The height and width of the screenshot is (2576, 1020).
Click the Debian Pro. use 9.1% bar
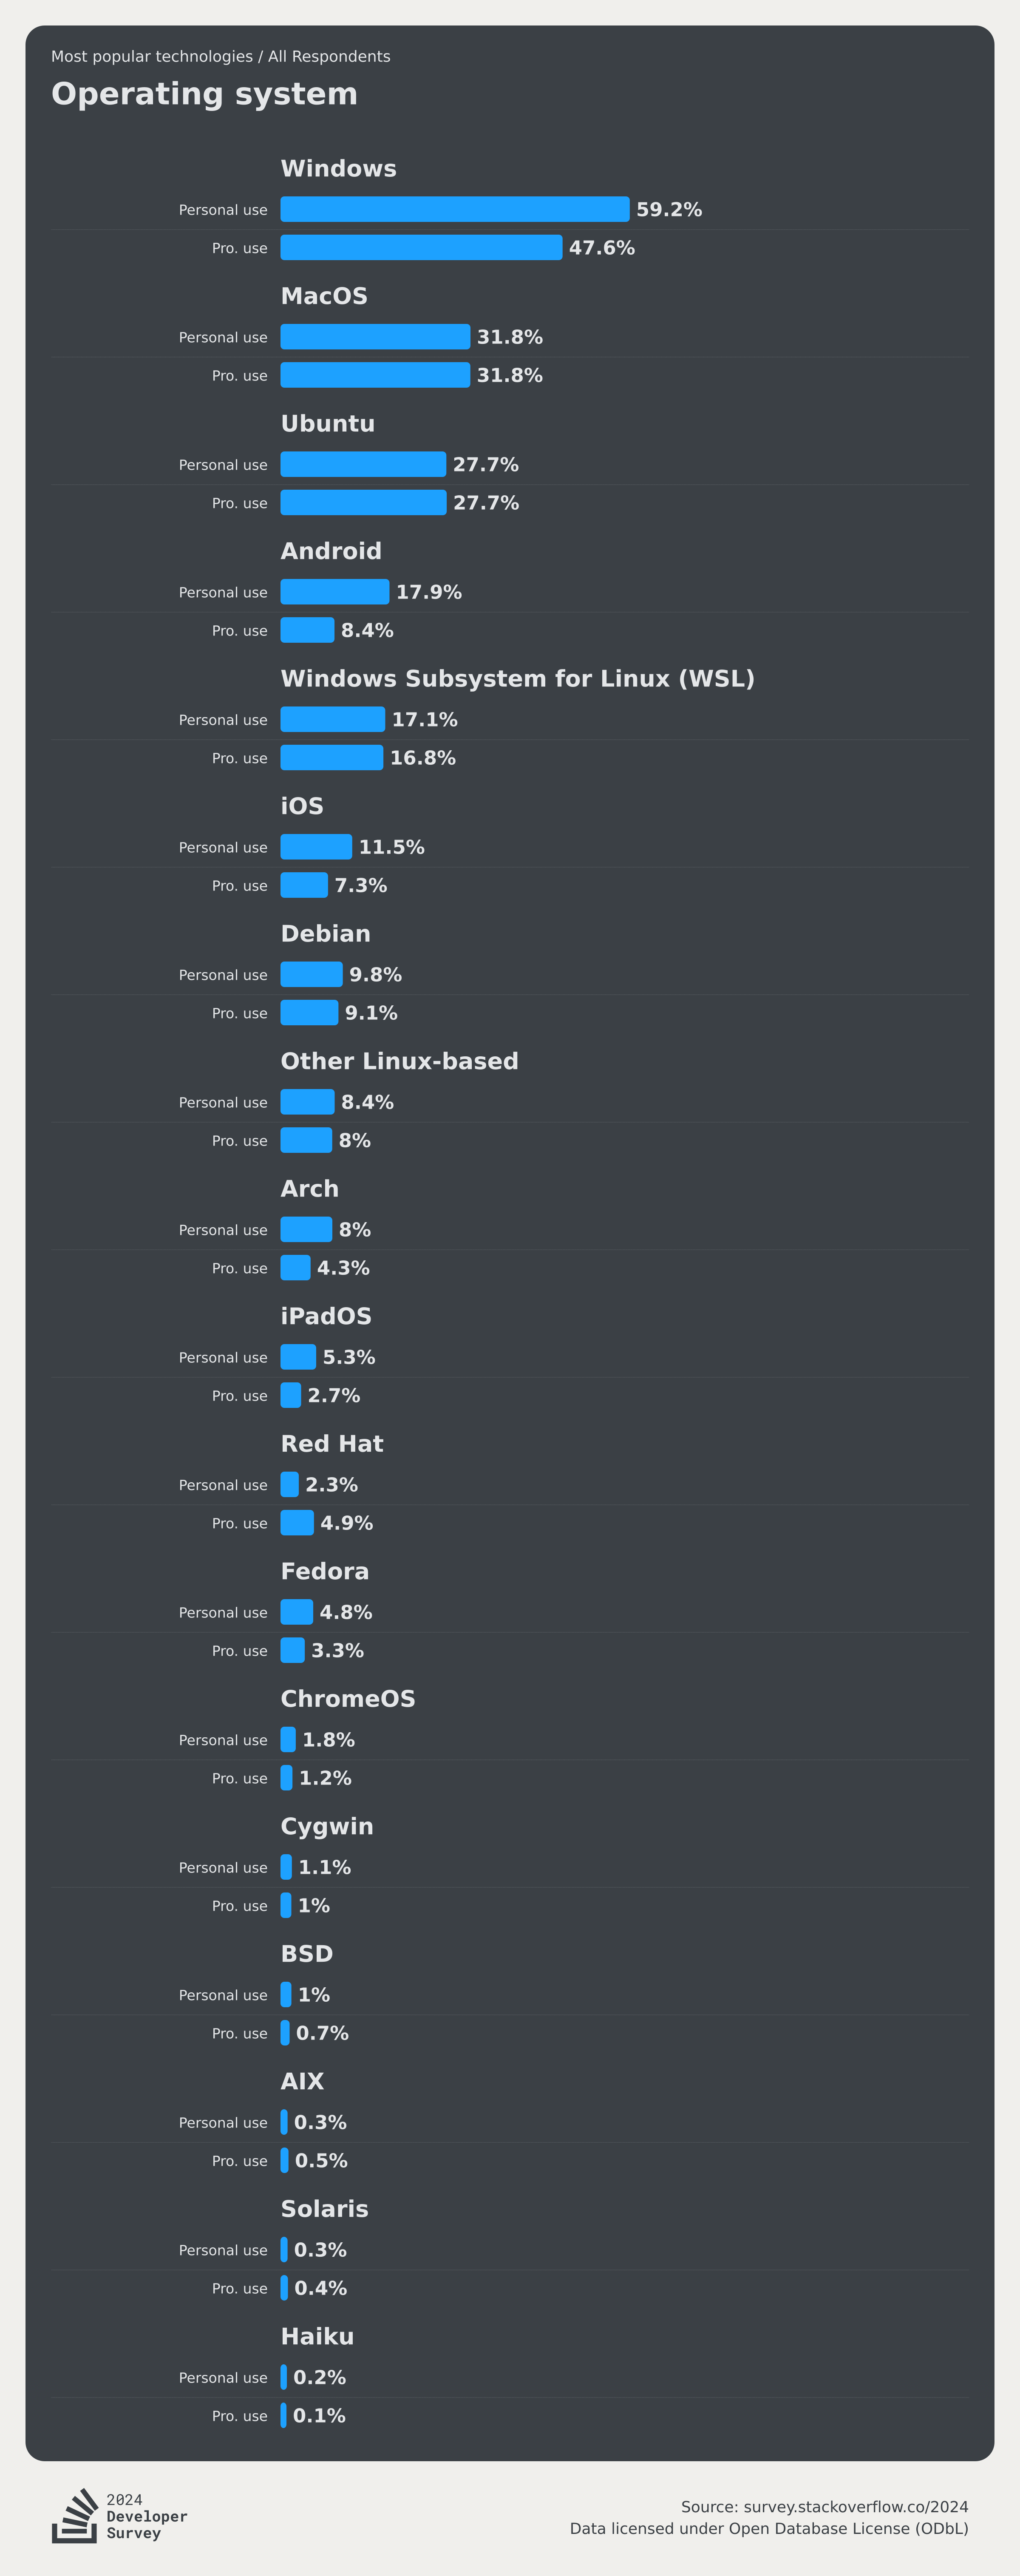click(x=309, y=1013)
